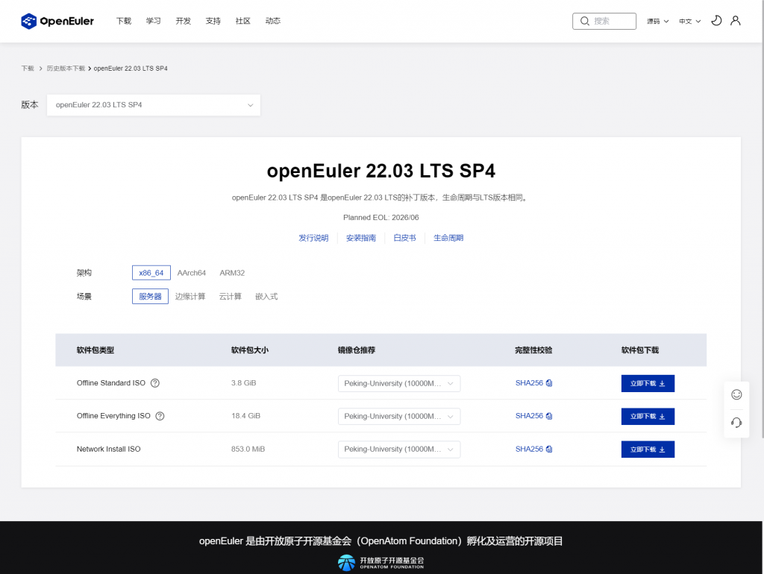Click SHA256 text for Offline Standard ISO
The image size is (764, 574).
pyautogui.click(x=529, y=383)
